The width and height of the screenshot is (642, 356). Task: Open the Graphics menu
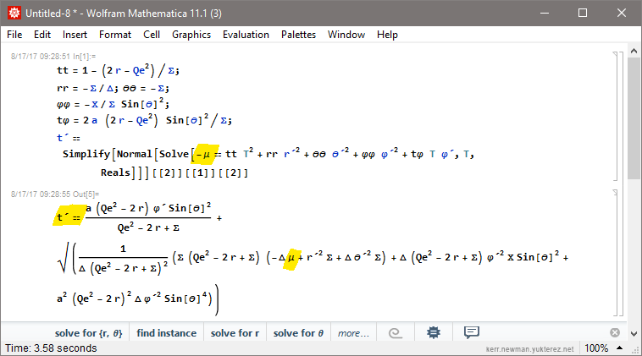pyautogui.click(x=191, y=35)
